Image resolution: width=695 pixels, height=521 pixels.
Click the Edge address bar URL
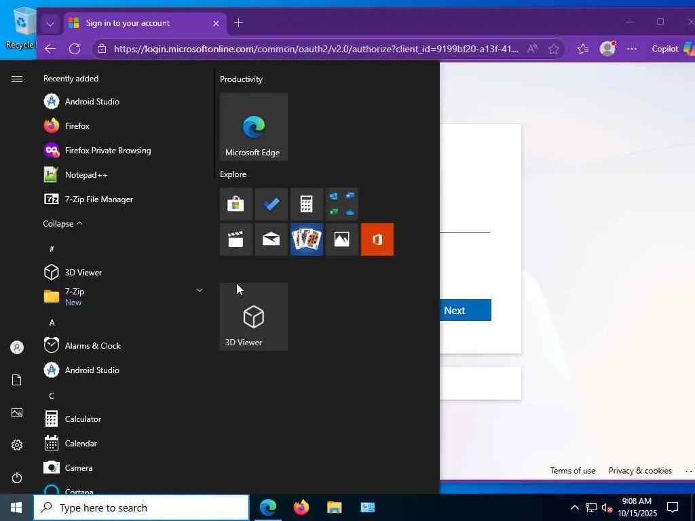(316, 49)
